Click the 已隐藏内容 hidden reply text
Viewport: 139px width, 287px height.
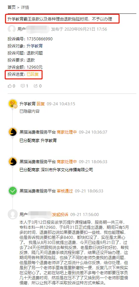pyautogui.click(x=29, y=111)
